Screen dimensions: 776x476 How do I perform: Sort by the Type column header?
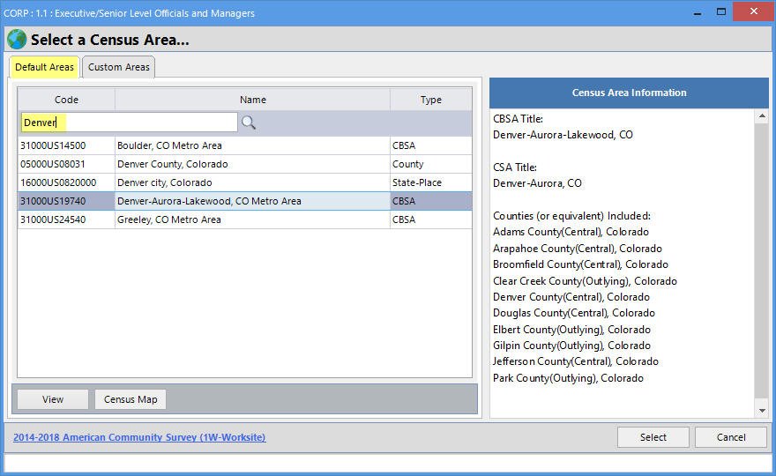coord(430,100)
